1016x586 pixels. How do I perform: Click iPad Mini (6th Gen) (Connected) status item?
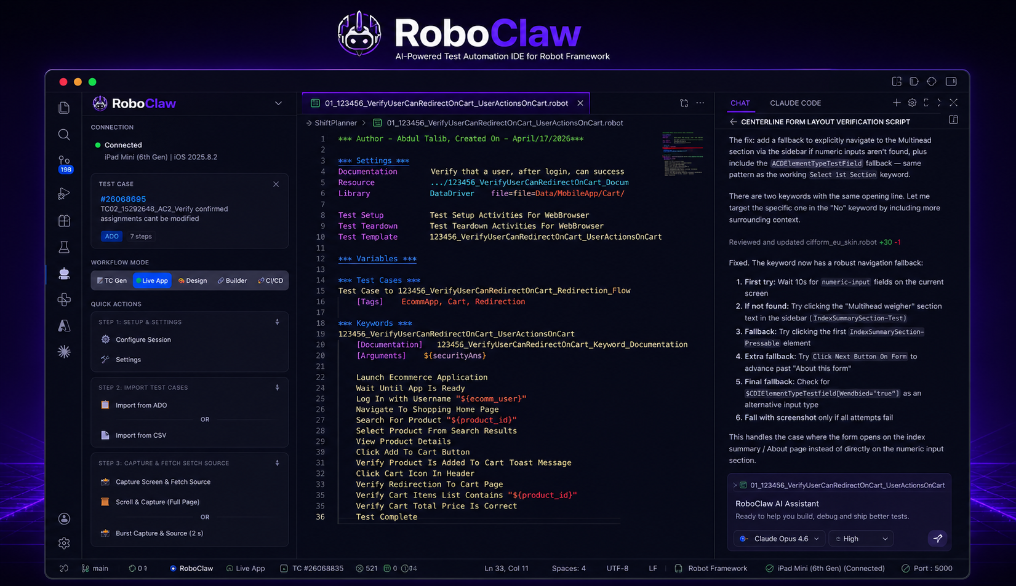[x=825, y=568]
